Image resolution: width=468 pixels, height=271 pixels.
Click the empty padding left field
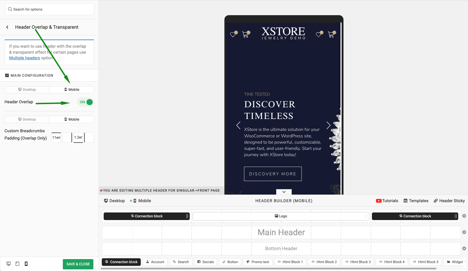(89, 138)
